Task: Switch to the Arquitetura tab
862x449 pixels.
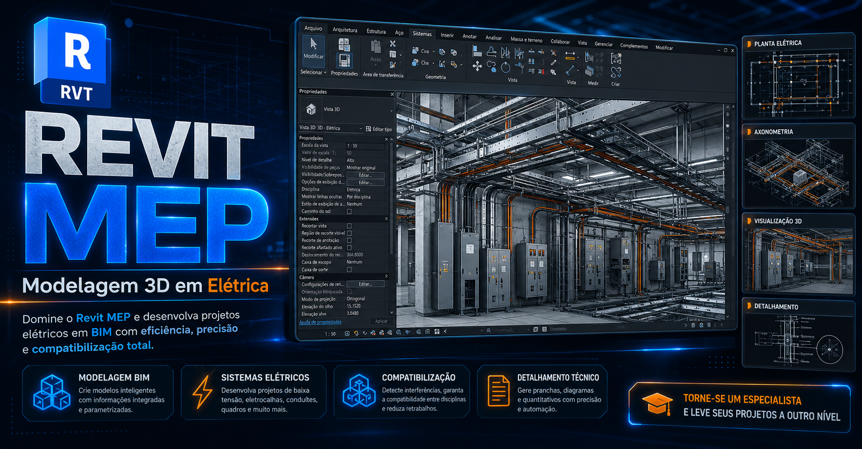Action: pos(345,30)
